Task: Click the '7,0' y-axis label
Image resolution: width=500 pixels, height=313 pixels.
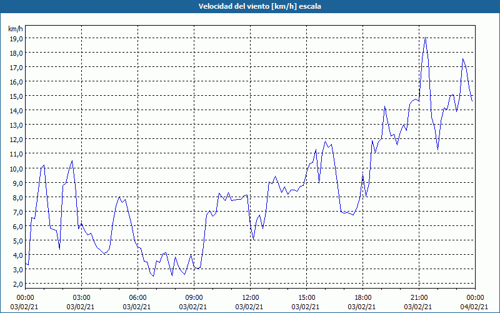Action: pos(18,212)
